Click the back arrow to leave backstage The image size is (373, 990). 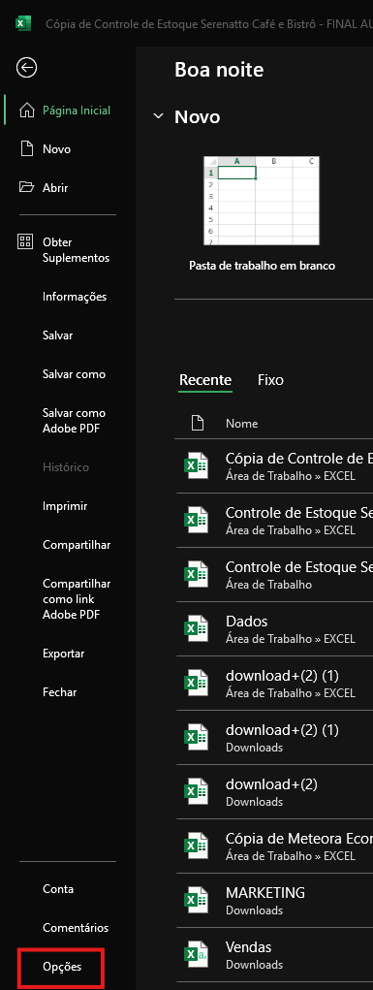point(26,68)
